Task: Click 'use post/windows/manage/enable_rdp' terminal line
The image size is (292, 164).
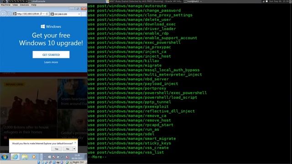Action: pyautogui.click(x=128, y=33)
